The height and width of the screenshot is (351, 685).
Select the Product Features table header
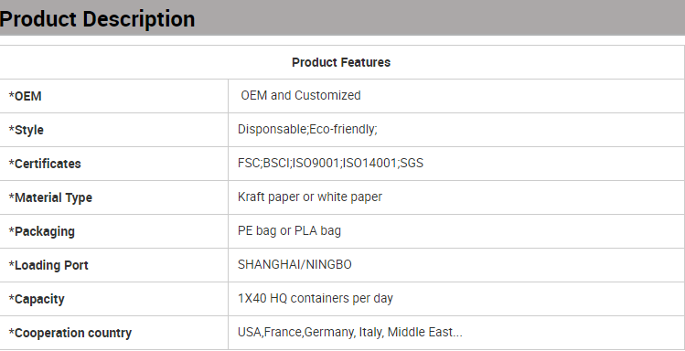coord(341,62)
